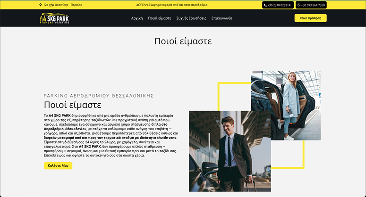
Task: Click the Καλέστε Μας button
Action: click(x=58, y=166)
